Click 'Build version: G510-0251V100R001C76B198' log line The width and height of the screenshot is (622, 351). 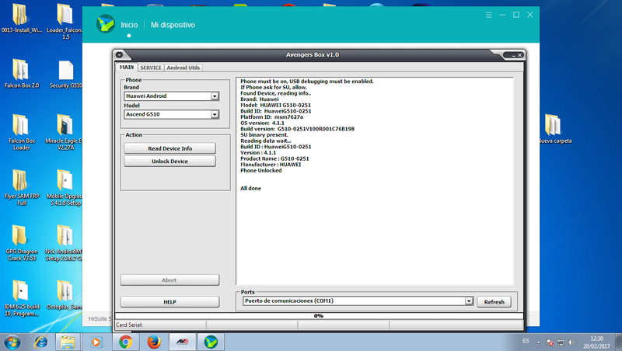click(298, 129)
